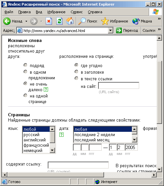Click the language list scrollbar thumb
Viewport: 164px width, 186px height.
click(x=52, y=137)
